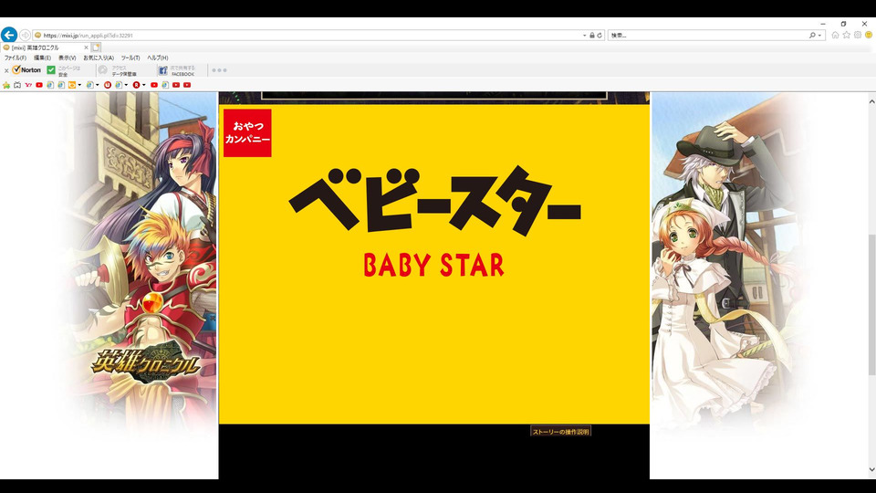This screenshot has width=876, height=493.
Task: Open the first YouTube bookmark in favorites bar
Action: [39, 85]
